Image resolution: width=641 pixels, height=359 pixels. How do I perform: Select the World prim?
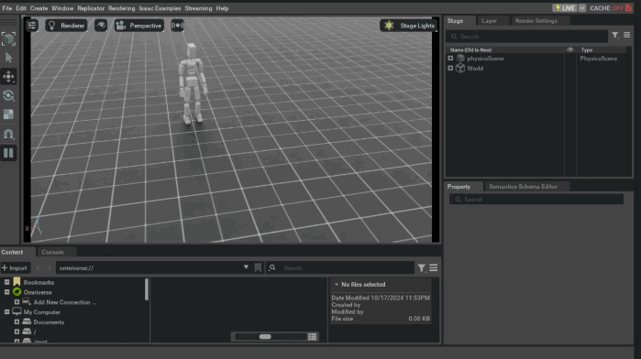pos(475,68)
